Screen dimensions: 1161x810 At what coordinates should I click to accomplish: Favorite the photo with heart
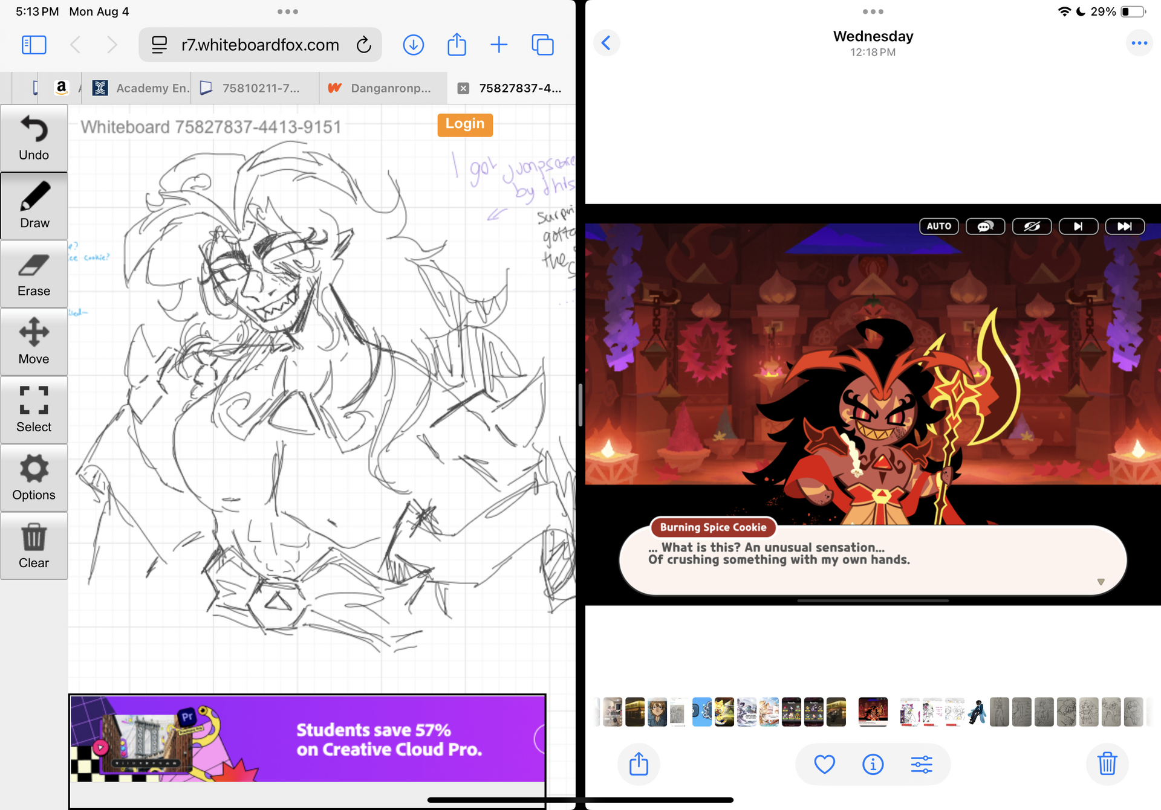(824, 764)
